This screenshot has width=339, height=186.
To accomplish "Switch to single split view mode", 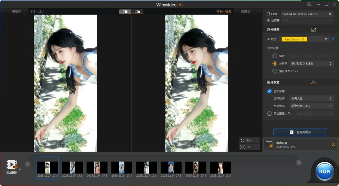I will (125, 12).
